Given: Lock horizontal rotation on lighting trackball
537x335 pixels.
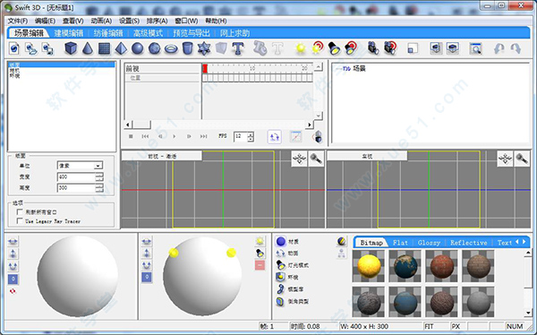Looking at the screenshot, I should pos(147,242).
